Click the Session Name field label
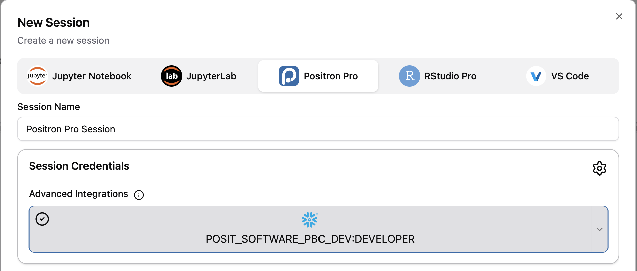This screenshot has height=271, width=637. (49, 107)
